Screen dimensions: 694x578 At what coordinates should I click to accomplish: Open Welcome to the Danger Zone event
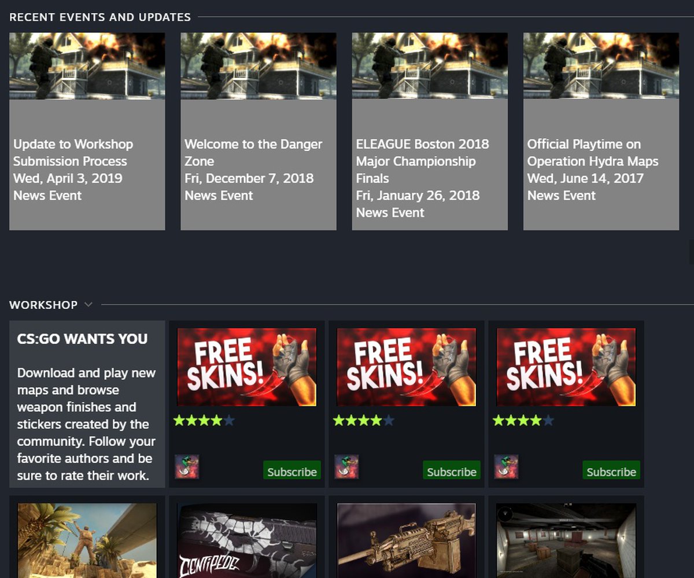(258, 132)
